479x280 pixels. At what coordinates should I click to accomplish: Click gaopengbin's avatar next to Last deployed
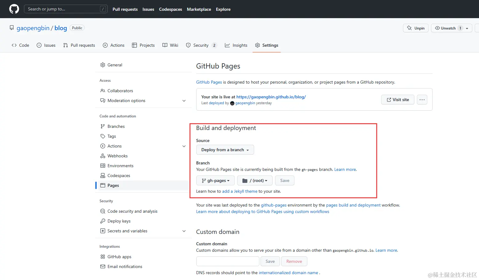pyautogui.click(x=232, y=103)
